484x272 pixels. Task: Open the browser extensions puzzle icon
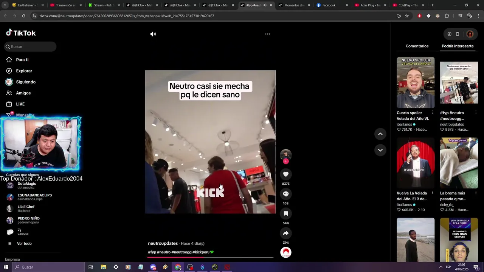(447, 16)
